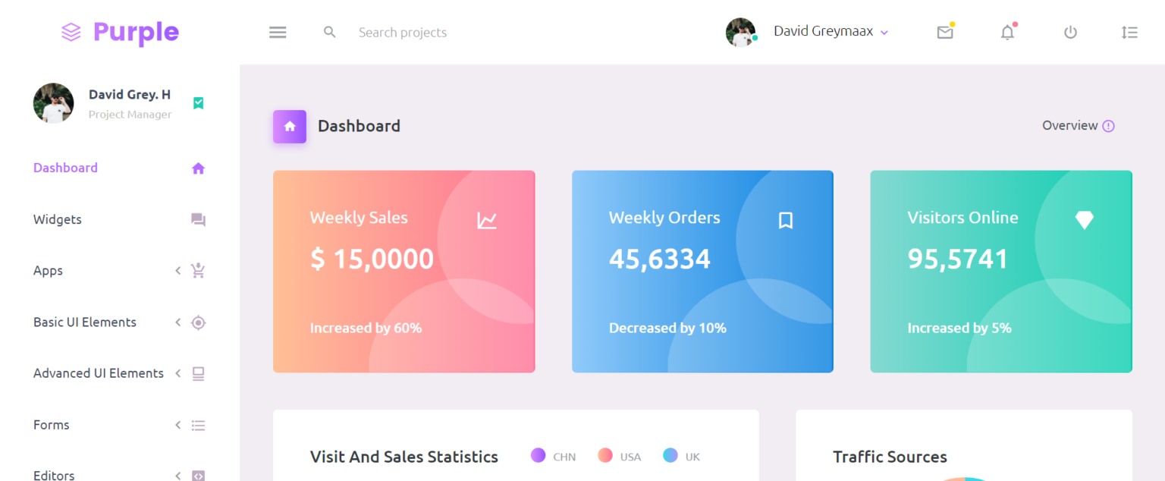Click the bookmark icon on Weekly Orders card
1165x481 pixels.
click(x=786, y=220)
